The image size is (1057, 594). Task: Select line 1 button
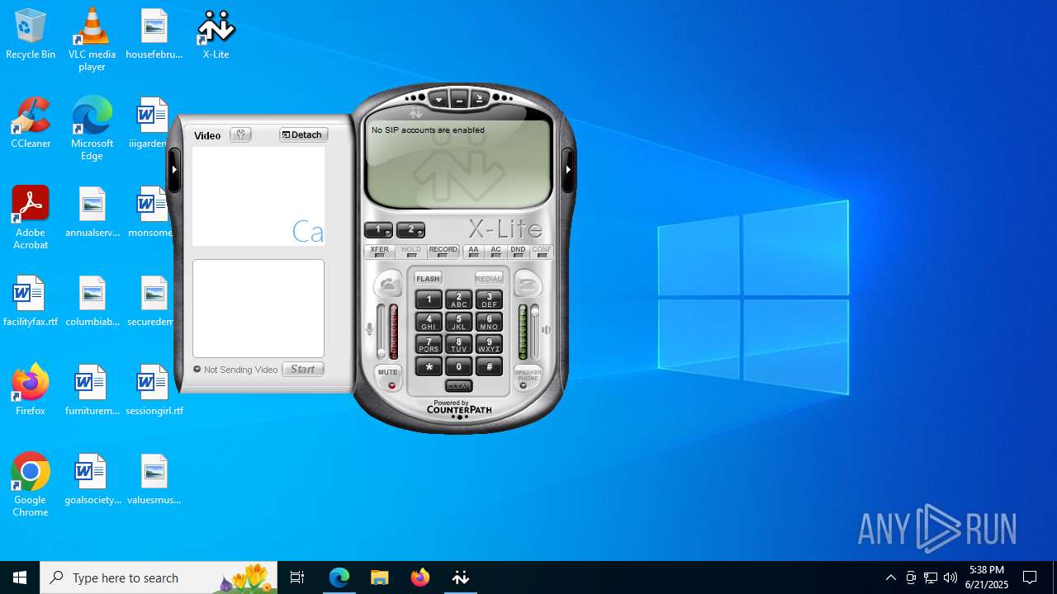point(378,230)
